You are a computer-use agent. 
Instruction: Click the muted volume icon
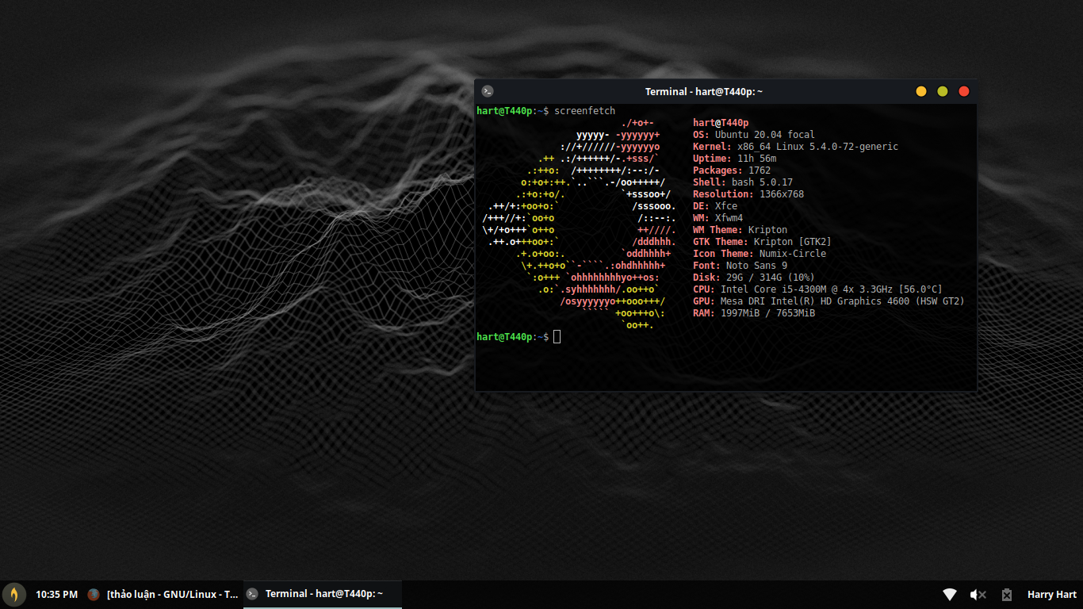click(x=978, y=595)
